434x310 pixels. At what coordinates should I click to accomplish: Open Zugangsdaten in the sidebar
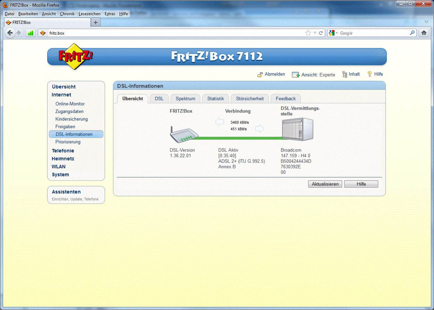click(69, 111)
